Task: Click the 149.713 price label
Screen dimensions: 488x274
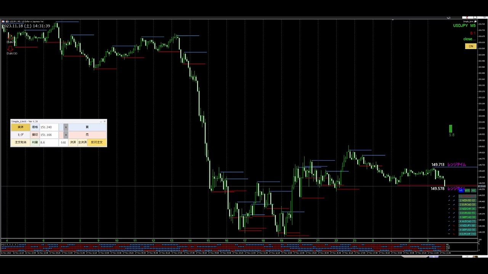Action: point(438,165)
